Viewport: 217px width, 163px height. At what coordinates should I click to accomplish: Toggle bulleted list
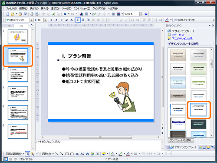115,20
